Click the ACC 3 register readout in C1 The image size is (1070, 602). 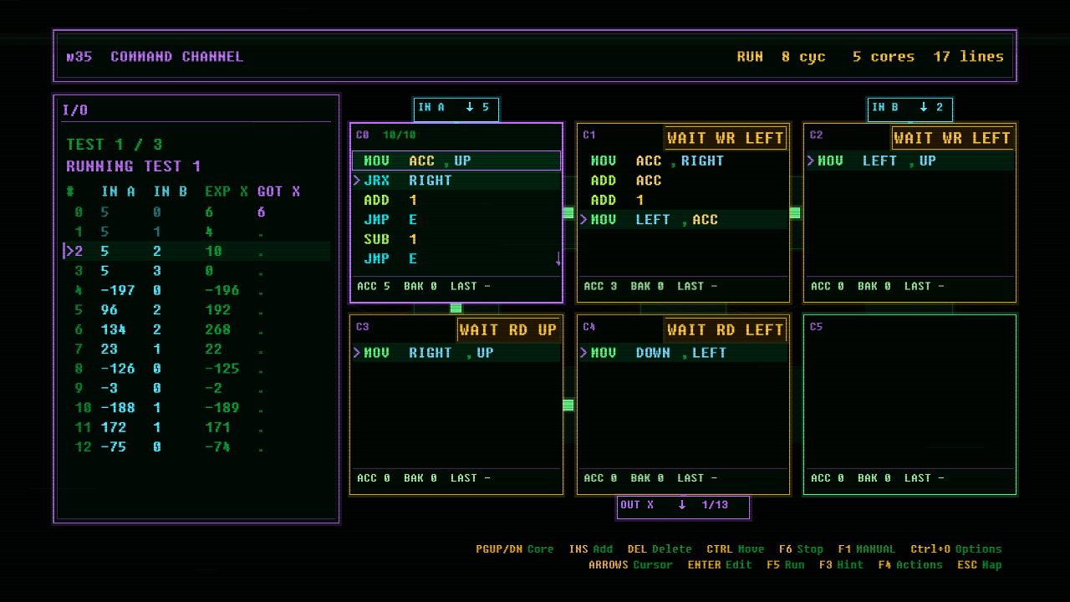click(601, 286)
